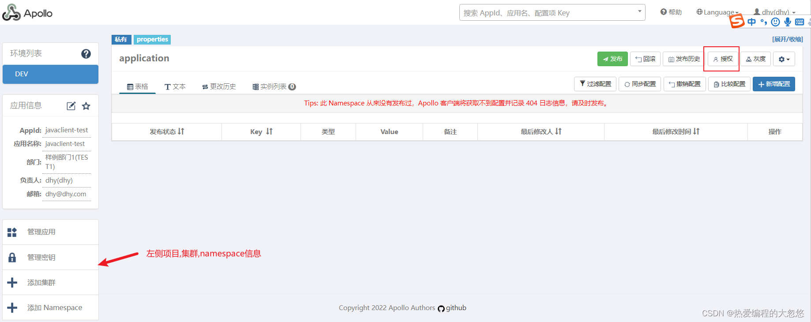Click the 实例列表 count badge 0
Viewport: 811px width, 322px height.
[x=292, y=87]
